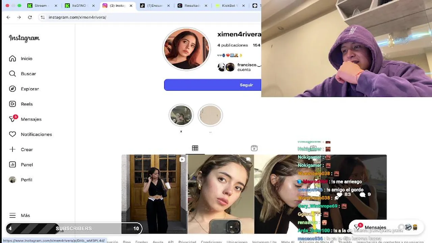Click Ayuda footer link
This screenshot has width=432, height=243.
(x=158, y=242)
